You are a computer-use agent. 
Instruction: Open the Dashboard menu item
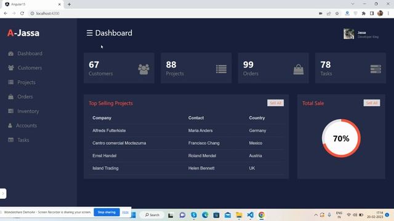coord(30,53)
